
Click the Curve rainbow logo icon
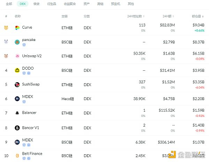point(17,28)
